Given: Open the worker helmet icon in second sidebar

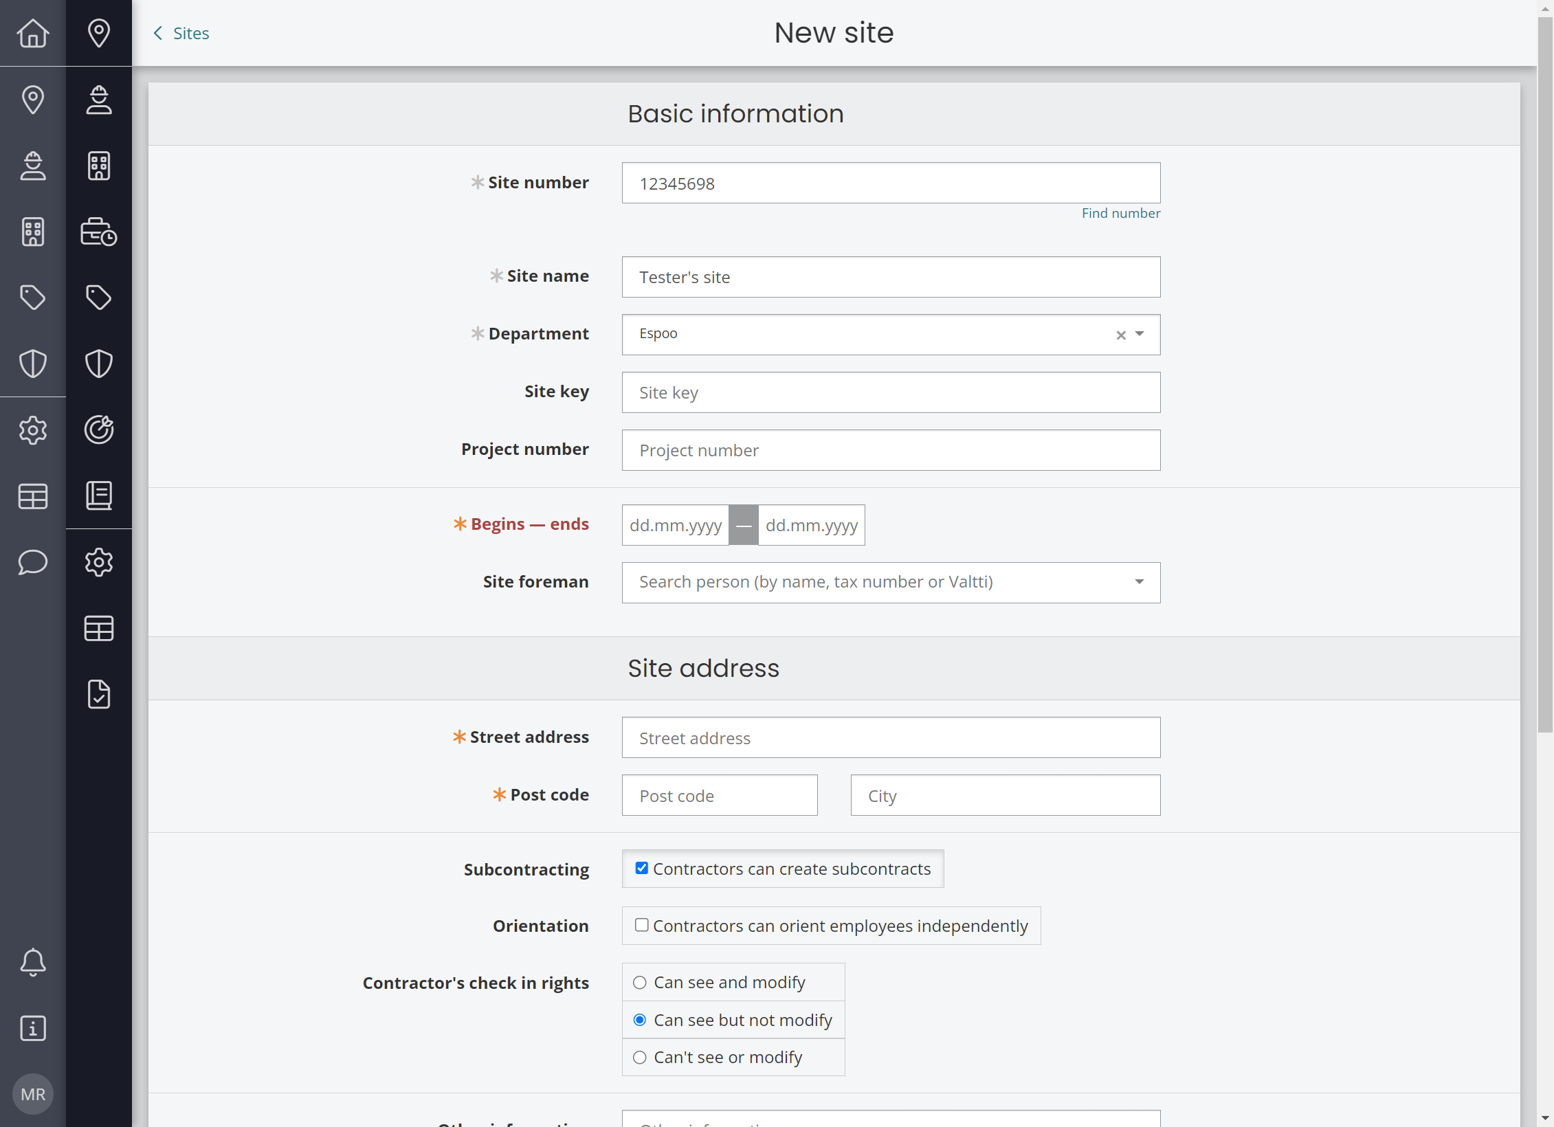Looking at the screenshot, I should tap(99, 100).
